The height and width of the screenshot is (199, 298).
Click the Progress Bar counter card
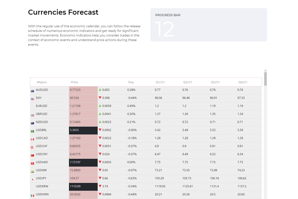(x=209, y=25)
